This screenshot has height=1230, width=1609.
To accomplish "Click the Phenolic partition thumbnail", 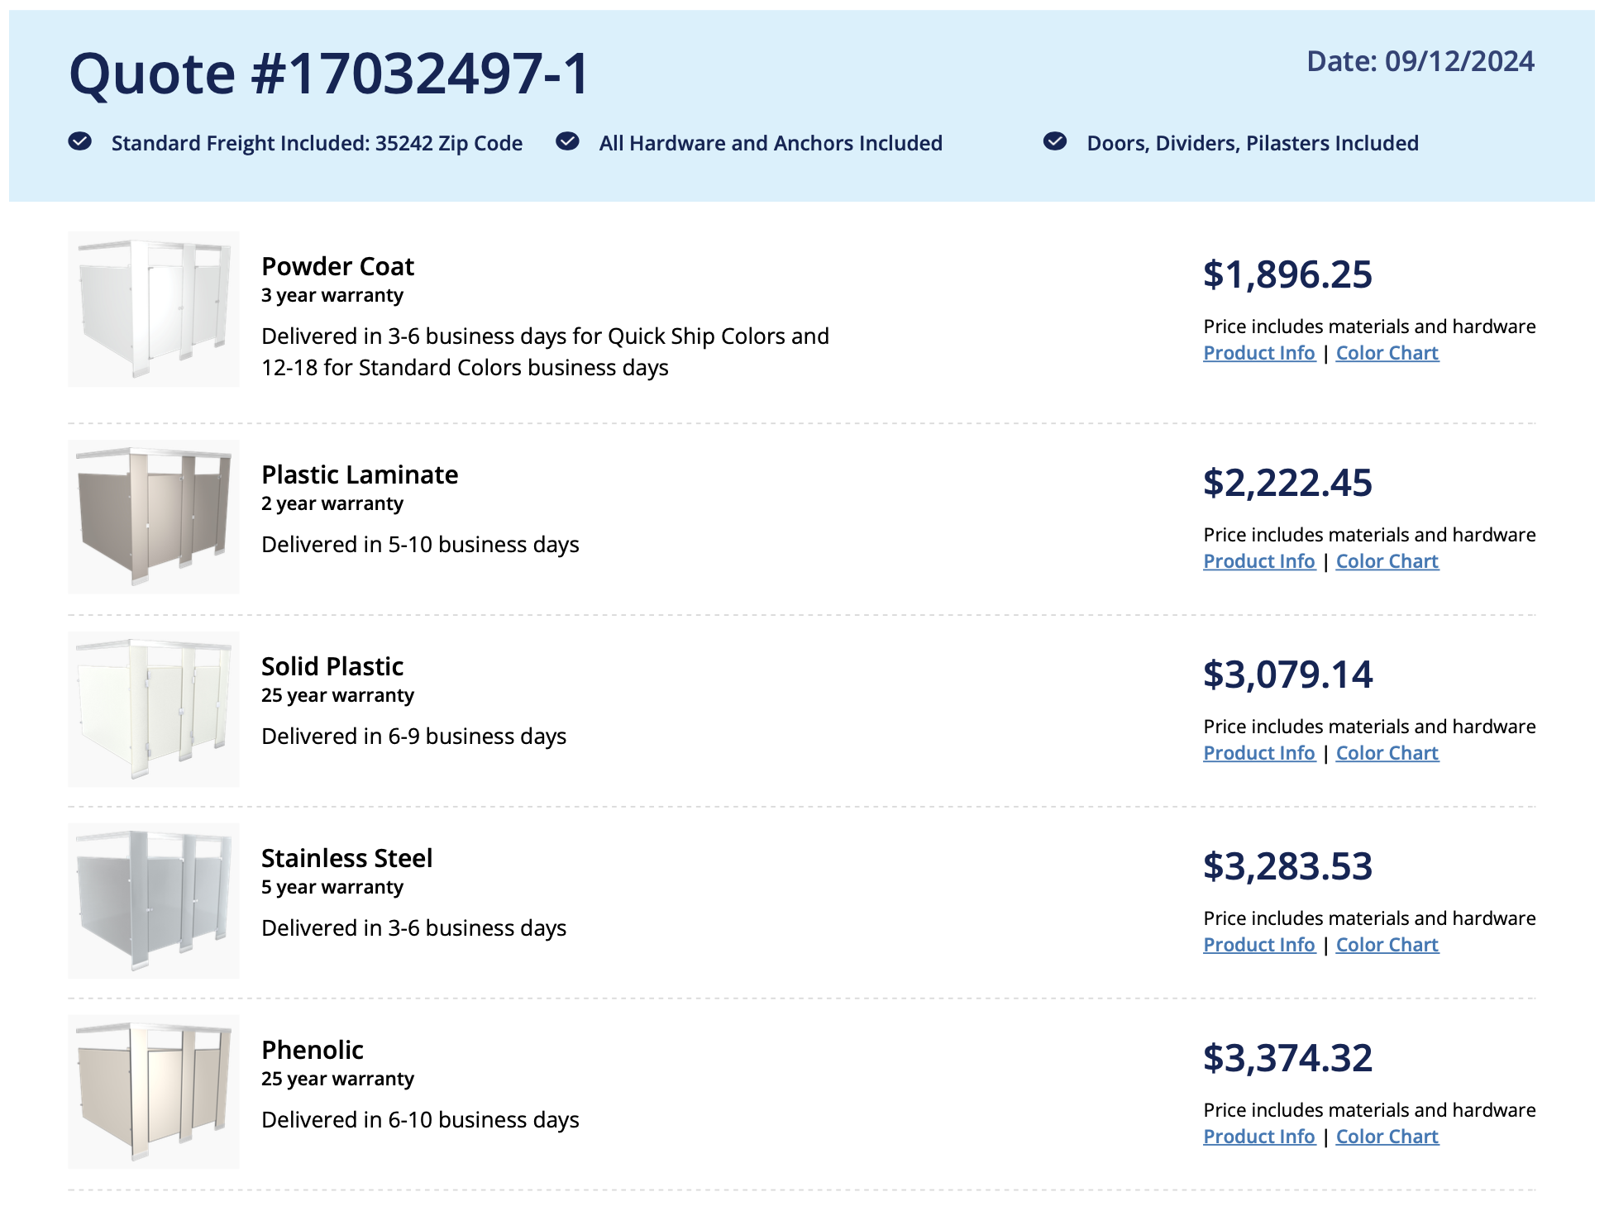I will point(154,1092).
